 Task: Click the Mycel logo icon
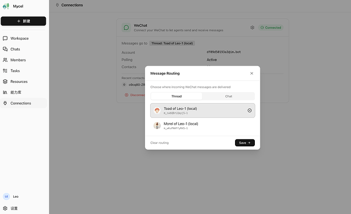pyautogui.click(x=6, y=6)
